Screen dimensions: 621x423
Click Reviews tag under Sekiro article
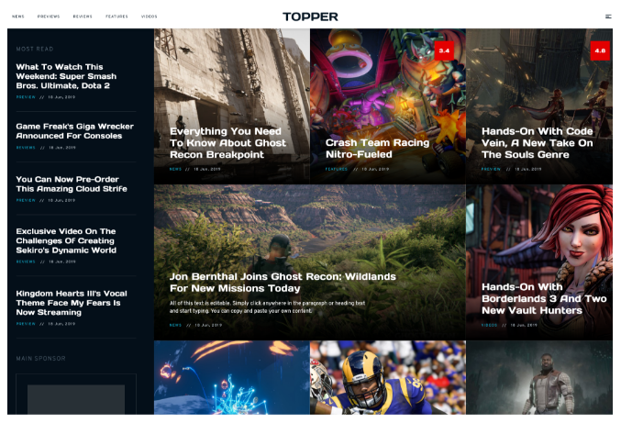[26, 262]
